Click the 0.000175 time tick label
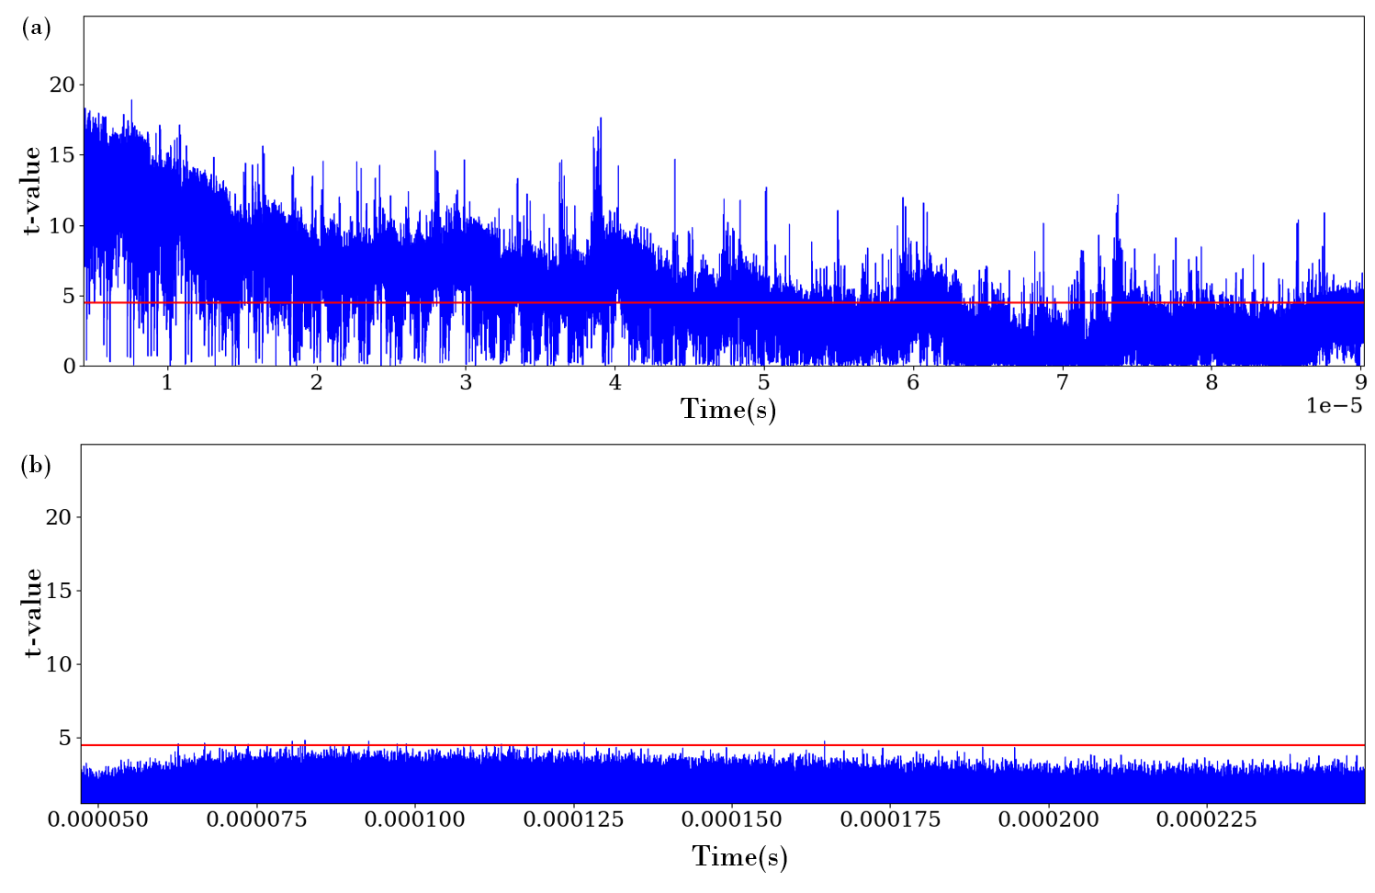Viewport: 1375px width, 893px height. (891, 819)
